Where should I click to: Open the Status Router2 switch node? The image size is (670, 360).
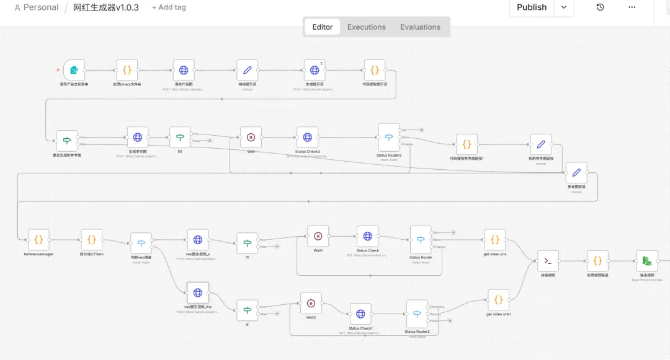click(417, 314)
